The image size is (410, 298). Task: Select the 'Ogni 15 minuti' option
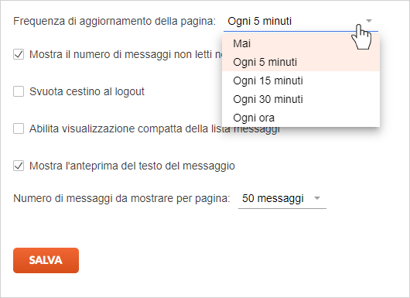[301, 80]
